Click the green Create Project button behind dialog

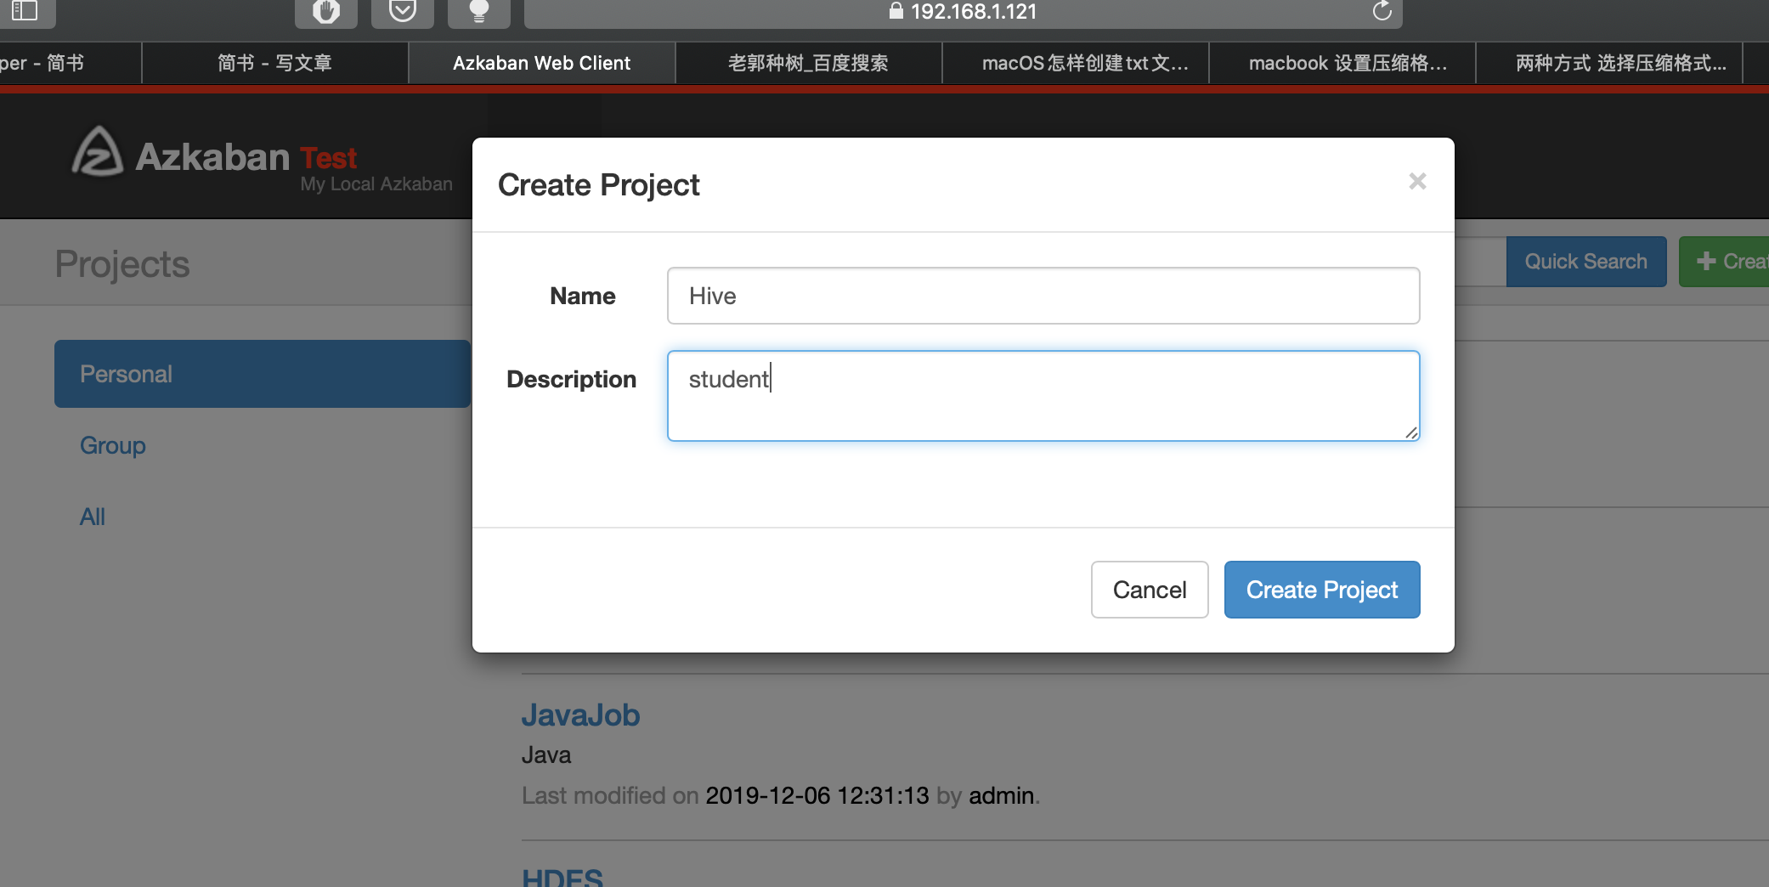[x=1724, y=262]
